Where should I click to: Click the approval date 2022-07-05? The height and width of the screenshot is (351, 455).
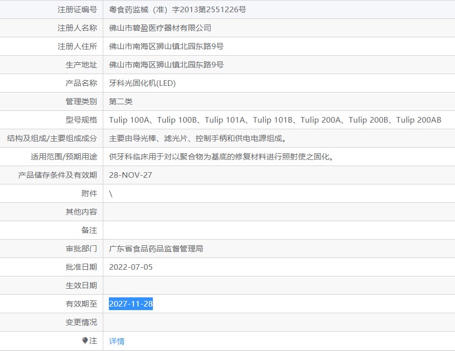tap(131, 267)
